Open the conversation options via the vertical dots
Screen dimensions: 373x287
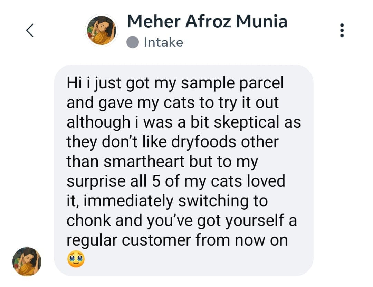click(x=342, y=30)
